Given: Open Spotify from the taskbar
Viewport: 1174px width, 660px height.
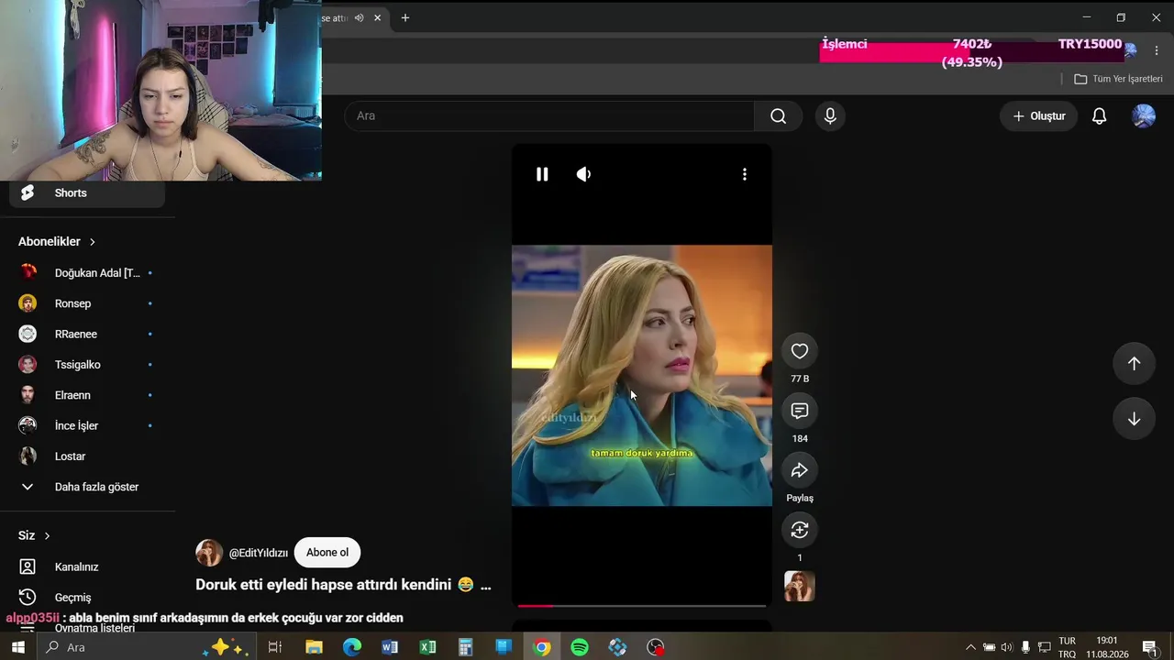Looking at the screenshot, I should click(x=580, y=647).
